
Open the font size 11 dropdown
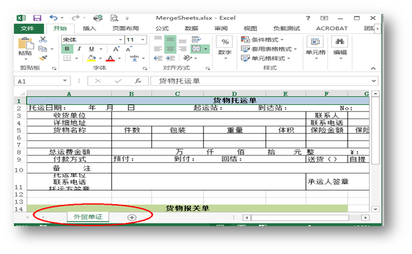143,40
